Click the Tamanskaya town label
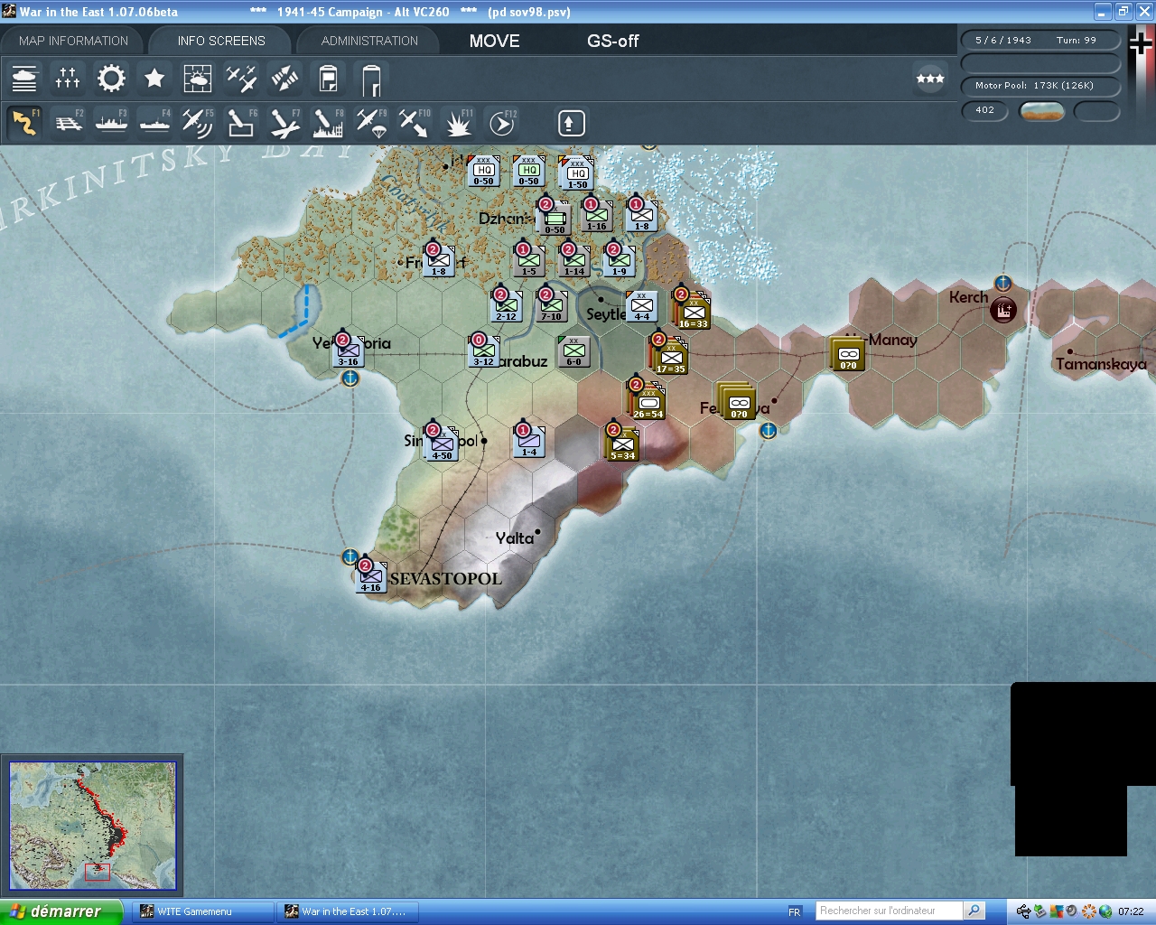The width and height of the screenshot is (1156, 925). [x=1101, y=364]
